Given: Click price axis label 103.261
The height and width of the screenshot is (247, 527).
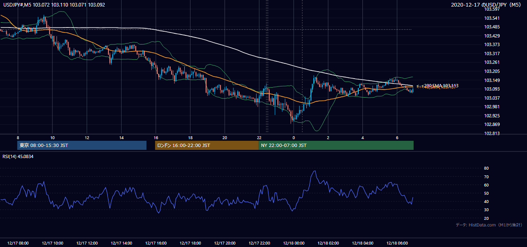Looking at the screenshot, I should tap(492, 62).
